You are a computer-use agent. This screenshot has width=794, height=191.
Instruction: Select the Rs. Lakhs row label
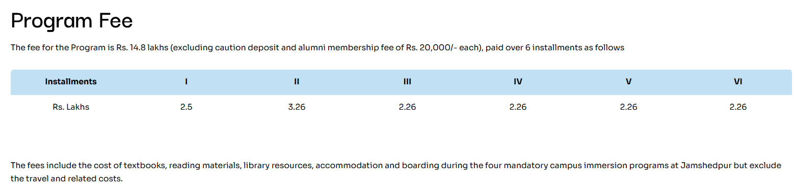71,107
